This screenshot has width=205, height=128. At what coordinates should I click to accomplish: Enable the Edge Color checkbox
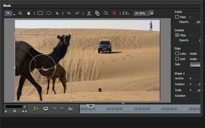click(177, 53)
